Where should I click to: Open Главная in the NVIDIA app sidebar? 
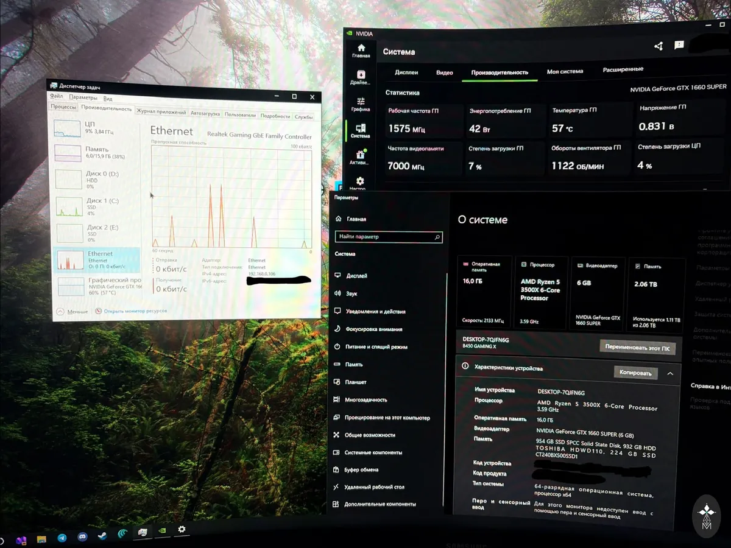[361, 51]
